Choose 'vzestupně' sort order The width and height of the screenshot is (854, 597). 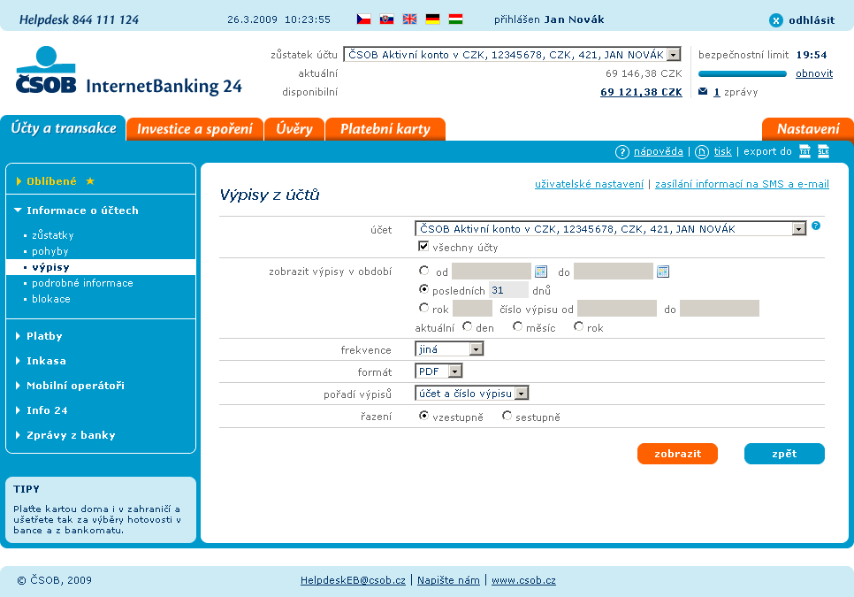click(423, 416)
